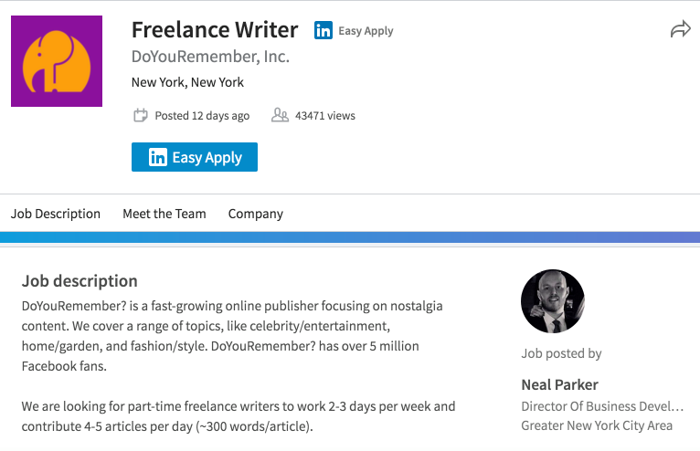Open the Job Description tab
700x451 pixels.
[56, 214]
